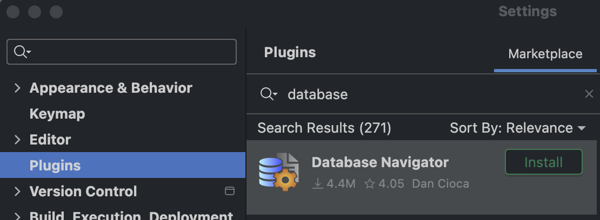This screenshot has height=220, width=600.
Task: Click the downloads icon showing 4.4M
Action: point(318,184)
